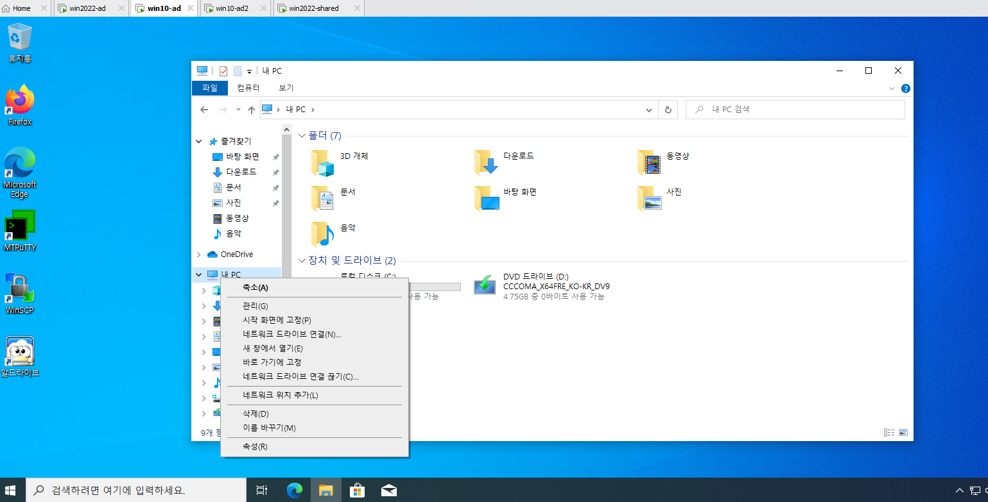Open Quick Access Toolbar customize dropdown
Viewport: 988px width, 502px height.
(x=249, y=72)
